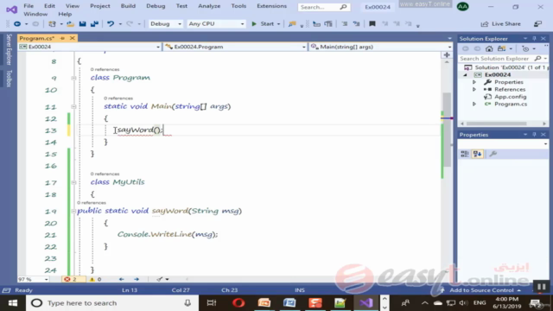Select the Program.cs* editor tab
This screenshot has height=311, width=553.
pyautogui.click(x=37, y=38)
